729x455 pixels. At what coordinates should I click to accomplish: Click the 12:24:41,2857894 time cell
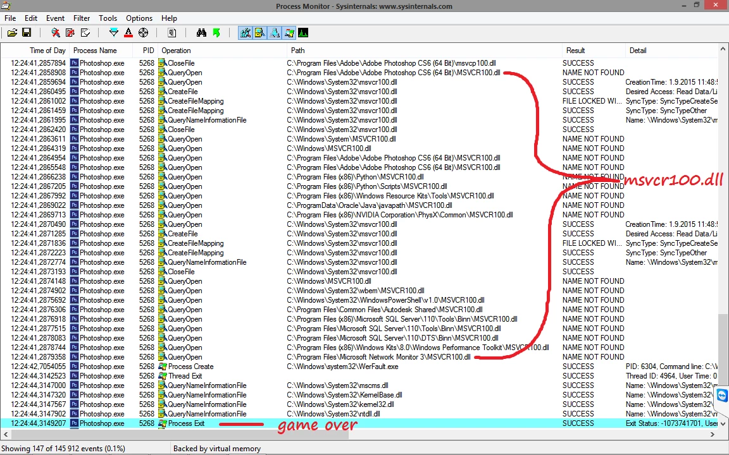pyautogui.click(x=38, y=63)
